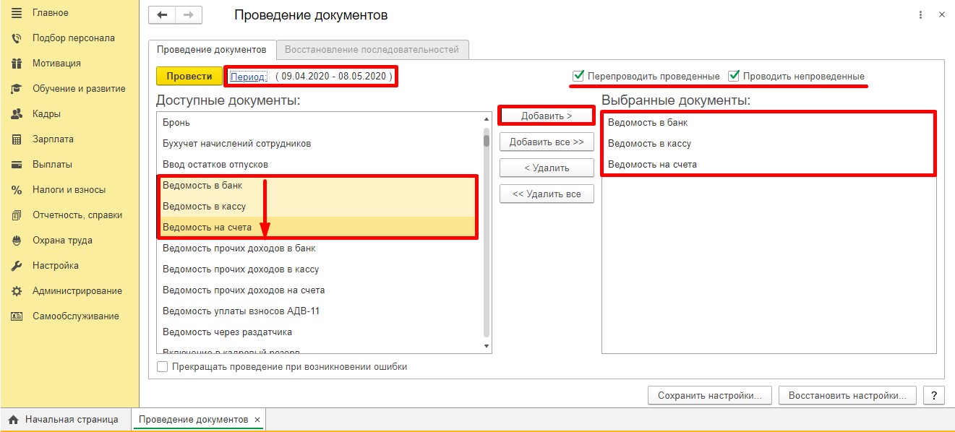
Task: Select Ведомость в банк in selected documents
Action: [768, 123]
